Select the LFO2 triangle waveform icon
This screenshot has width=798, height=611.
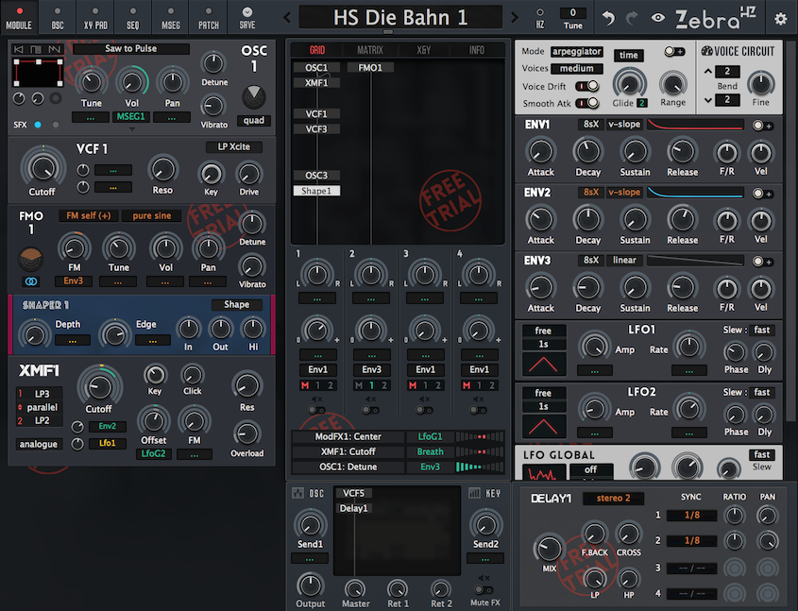click(544, 426)
